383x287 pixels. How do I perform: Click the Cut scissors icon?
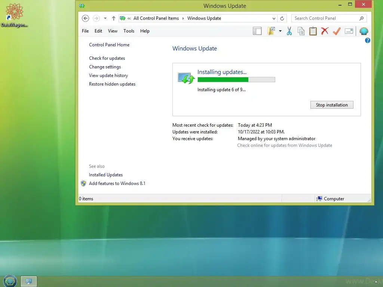pos(289,31)
